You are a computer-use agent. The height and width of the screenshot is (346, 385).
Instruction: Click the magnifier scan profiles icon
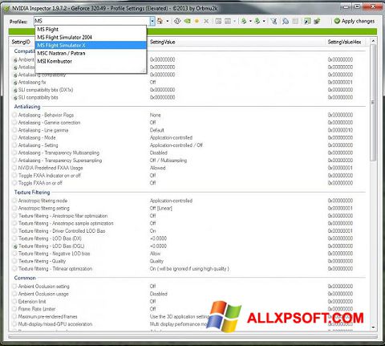(x=286, y=21)
